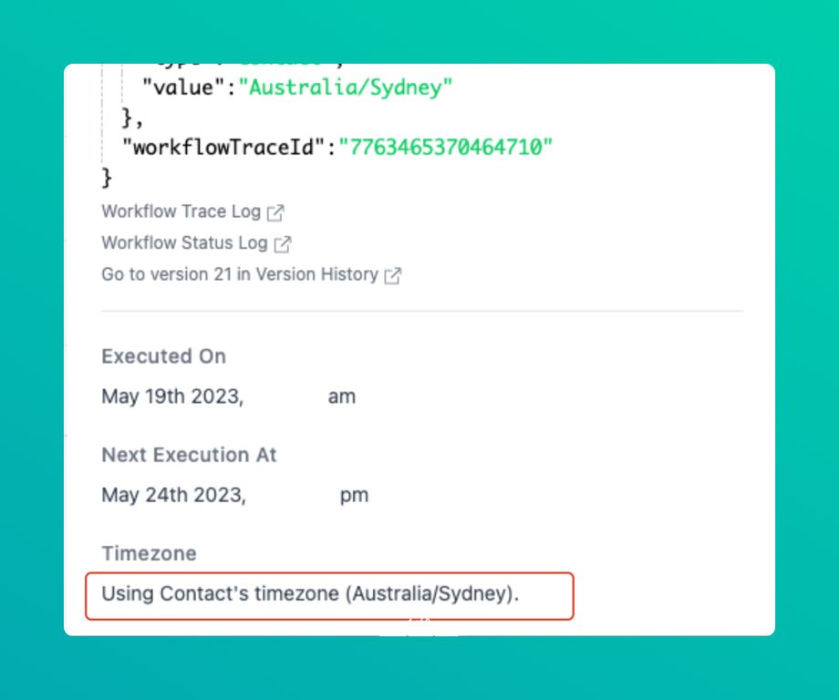Click the final closing brace of JSON

[x=107, y=175]
